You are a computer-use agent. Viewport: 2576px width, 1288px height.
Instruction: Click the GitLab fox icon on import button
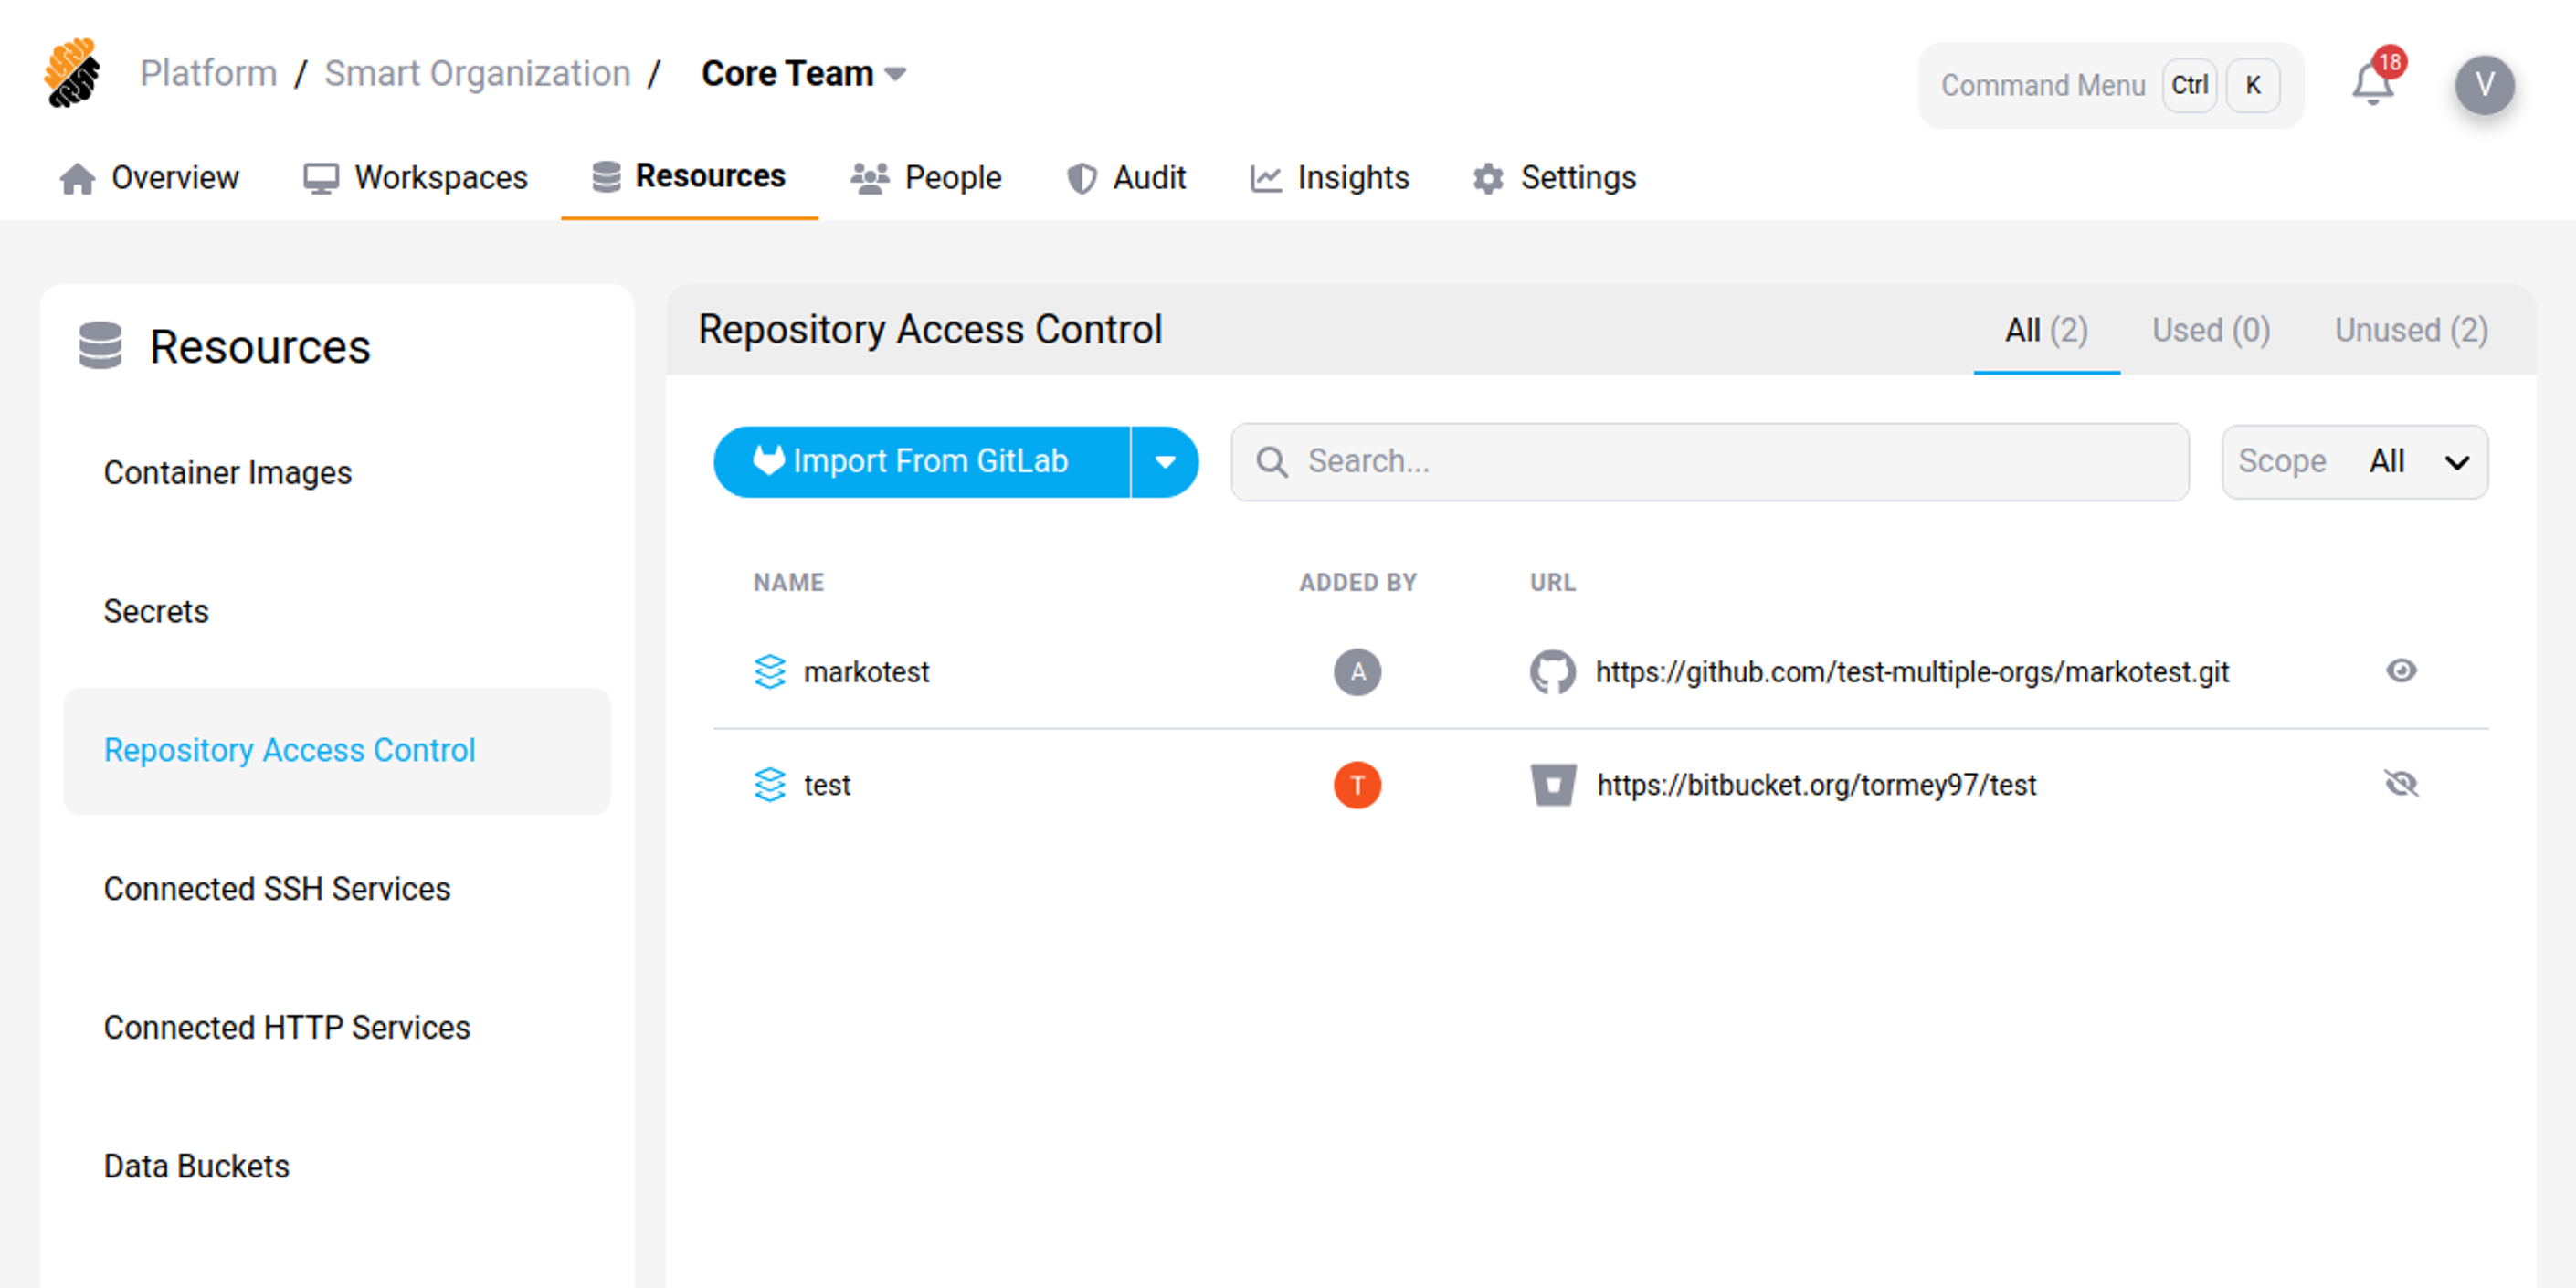(x=767, y=460)
